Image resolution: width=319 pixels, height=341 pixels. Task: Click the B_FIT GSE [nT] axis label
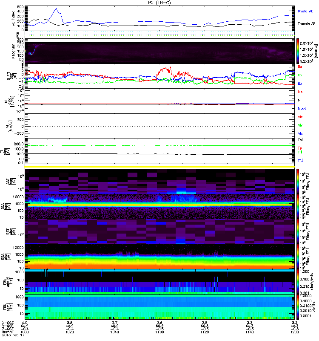(11, 76)
